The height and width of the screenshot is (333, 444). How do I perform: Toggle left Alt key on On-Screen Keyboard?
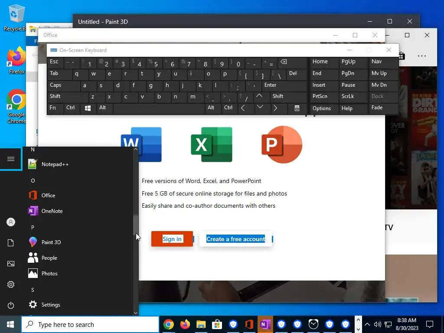(105, 108)
